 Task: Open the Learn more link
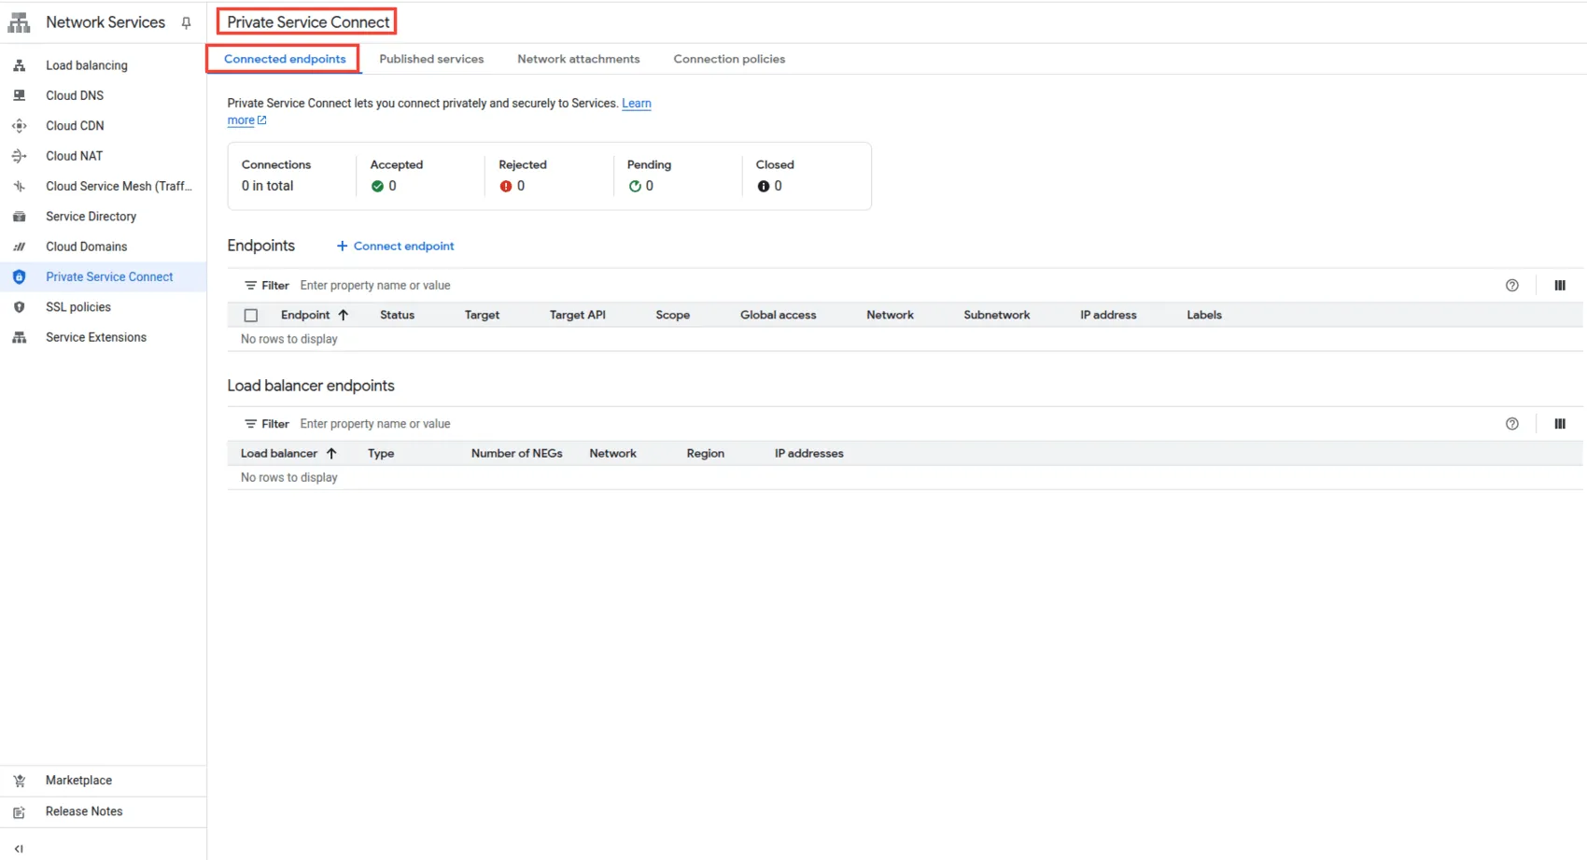[636, 104]
